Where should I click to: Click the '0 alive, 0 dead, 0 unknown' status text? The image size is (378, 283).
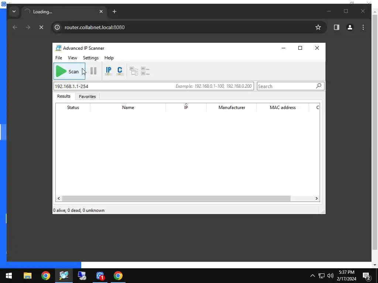[79, 210]
